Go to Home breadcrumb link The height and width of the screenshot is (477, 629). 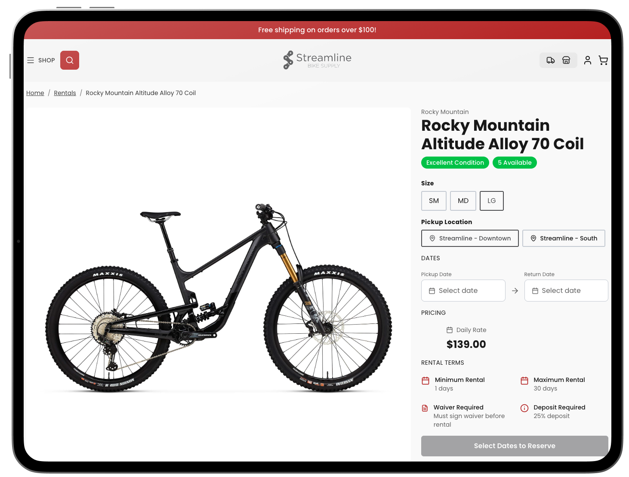pyautogui.click(x=35, y=93)
